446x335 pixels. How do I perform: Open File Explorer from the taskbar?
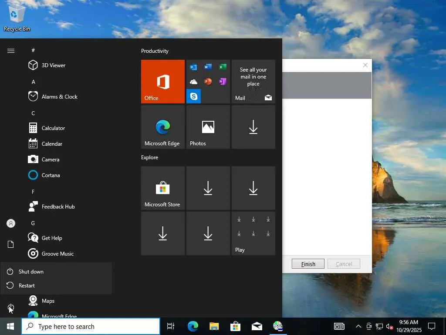click(214, 326)
